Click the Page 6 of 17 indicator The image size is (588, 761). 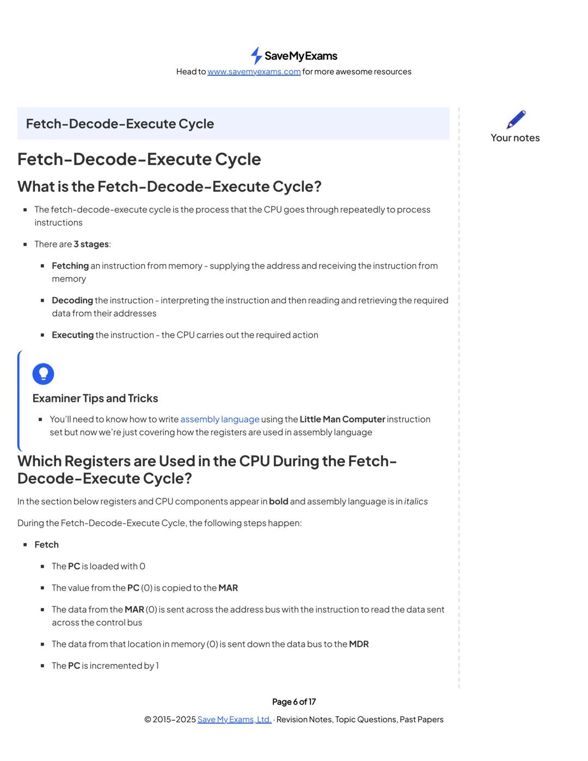point(294,702)
